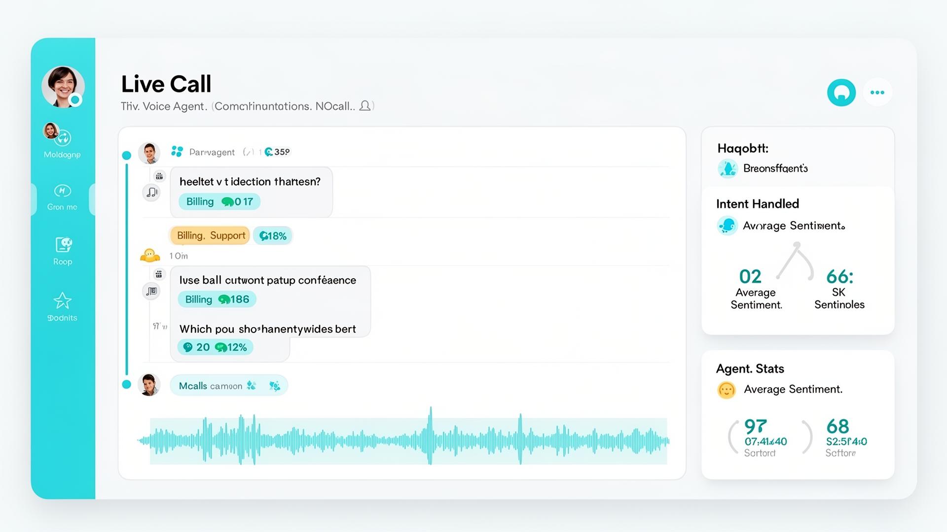Image resolution: width=947 pixels, height=532 pixels.
Task: Select the Billing. Support orange tag
Action: [x=211, y=235]
